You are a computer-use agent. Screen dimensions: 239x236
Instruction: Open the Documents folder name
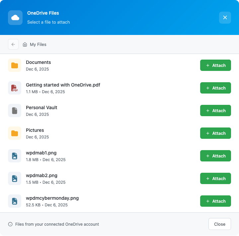39,62
